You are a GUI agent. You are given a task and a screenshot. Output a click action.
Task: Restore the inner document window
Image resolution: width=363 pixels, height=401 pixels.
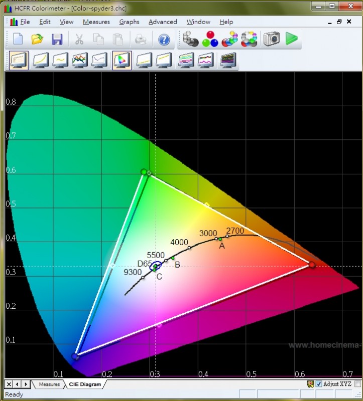(x=339, y=22)
